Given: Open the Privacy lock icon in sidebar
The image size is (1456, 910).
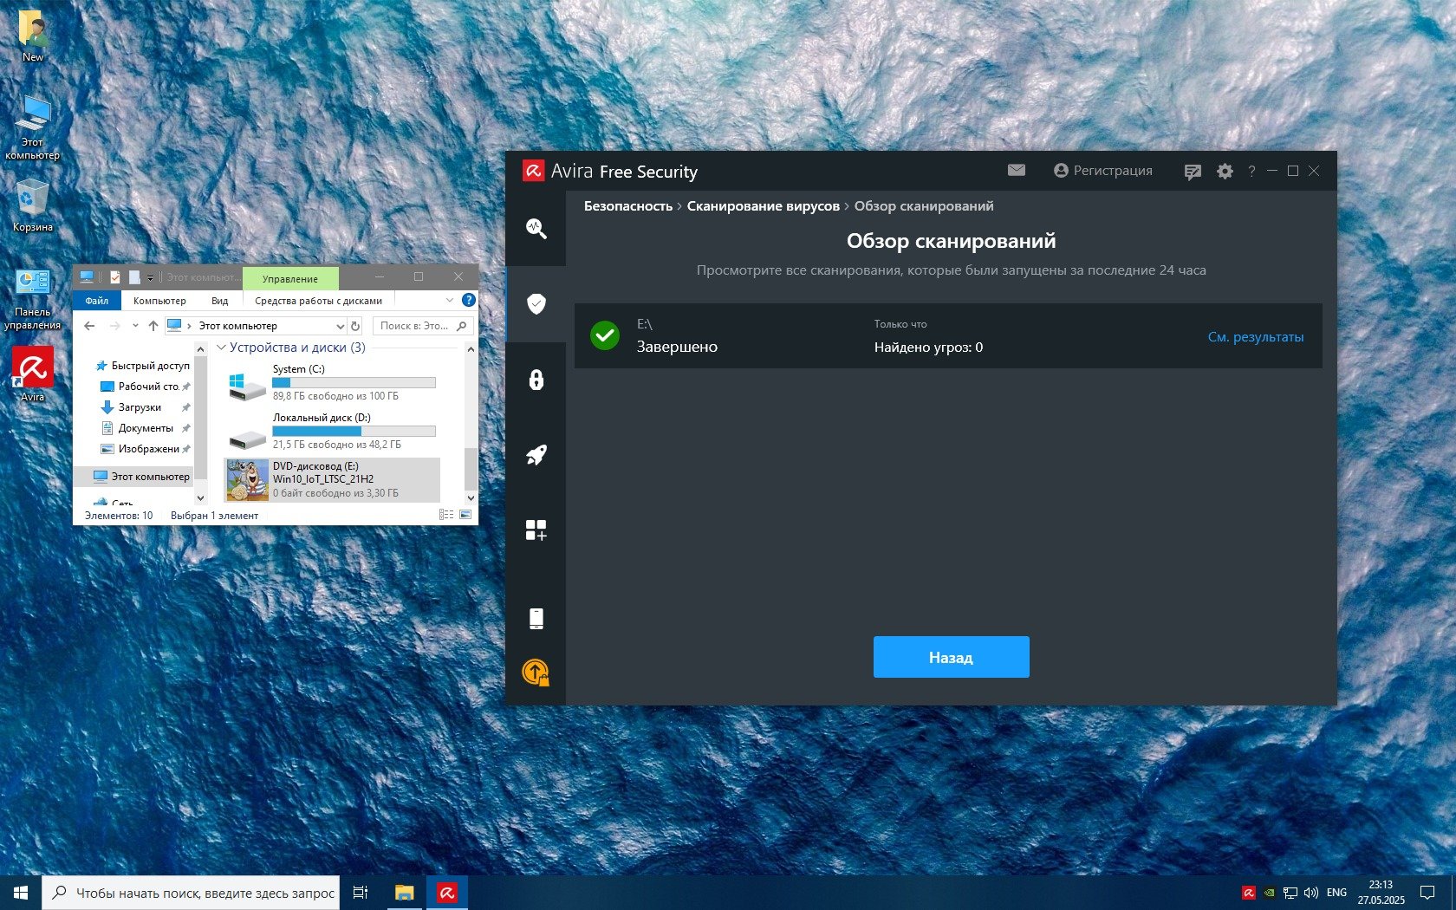Looking at the screenshot, I should (536, 380).
